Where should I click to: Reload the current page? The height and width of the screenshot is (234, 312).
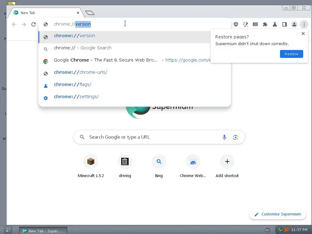[34, 24]
